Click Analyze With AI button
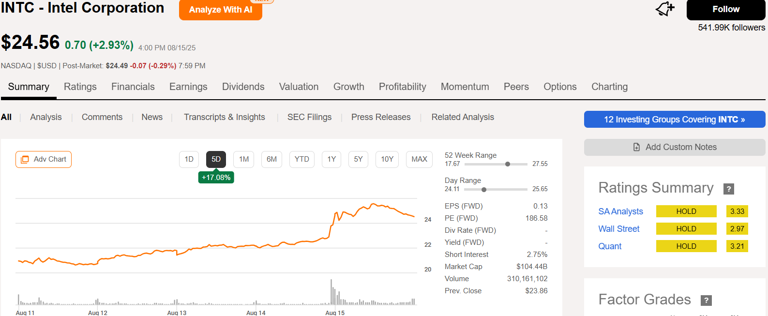Image resolution: width=768 pixels, height=316 pixels. [x=221, y=10]
